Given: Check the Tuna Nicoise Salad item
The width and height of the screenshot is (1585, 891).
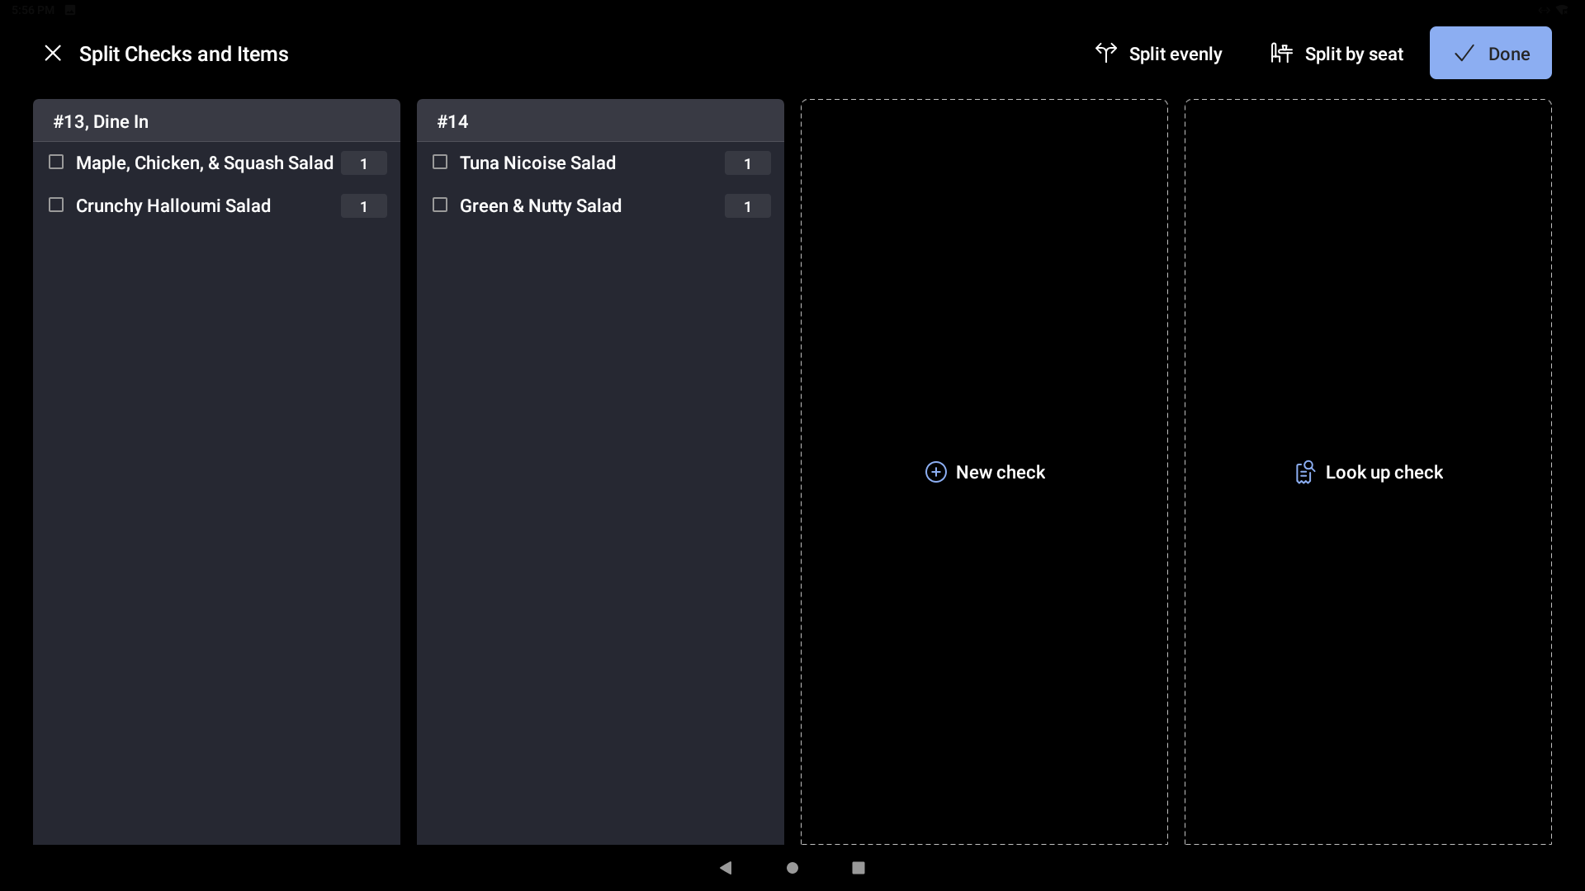Looking at the screenshot, I should point(439,163).
